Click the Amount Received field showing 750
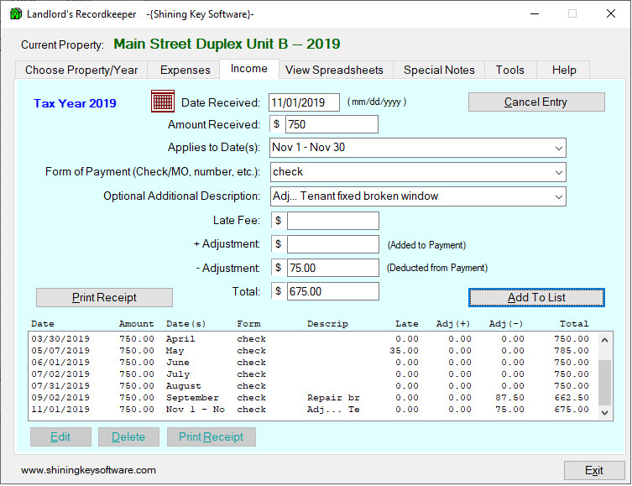Viewport: 632px width, 486px height. [x=332, y=124]
